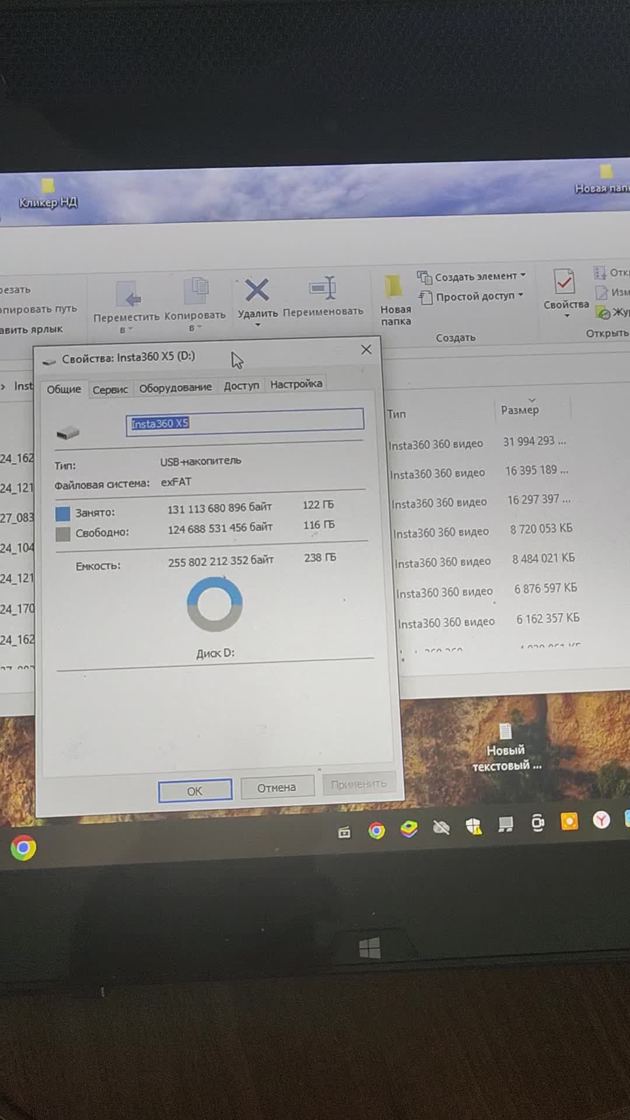Click Вырезать in ribbon
Screen dimensions: 630x1120
pos(15,289)
